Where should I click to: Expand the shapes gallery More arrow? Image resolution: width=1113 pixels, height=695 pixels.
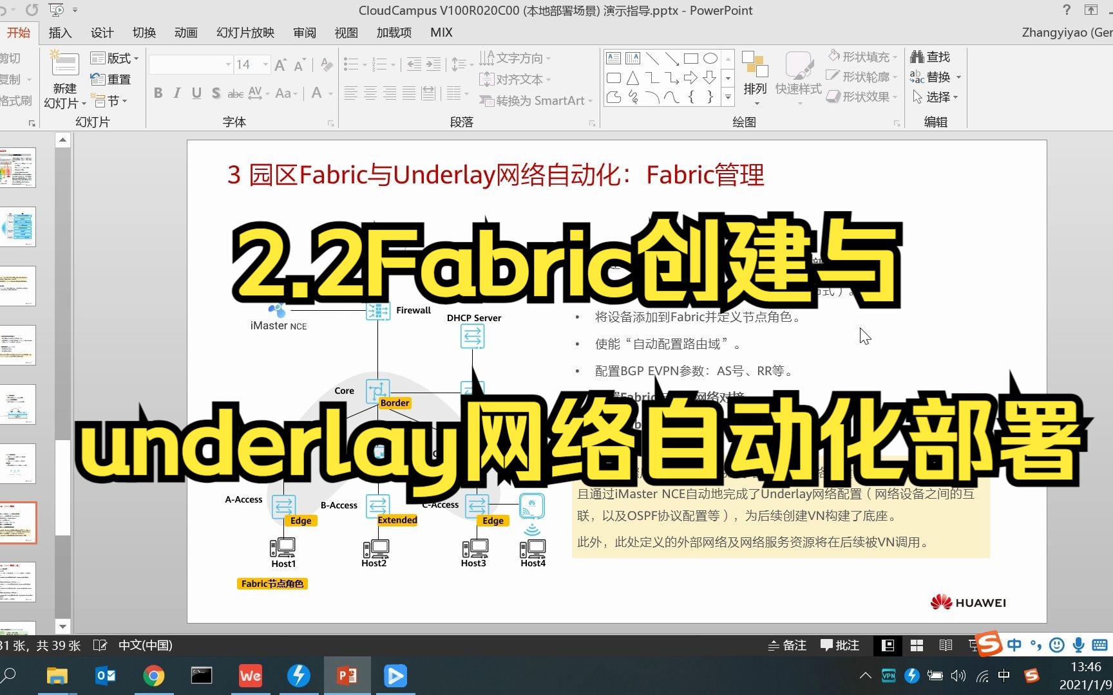[x=728, y=97]
